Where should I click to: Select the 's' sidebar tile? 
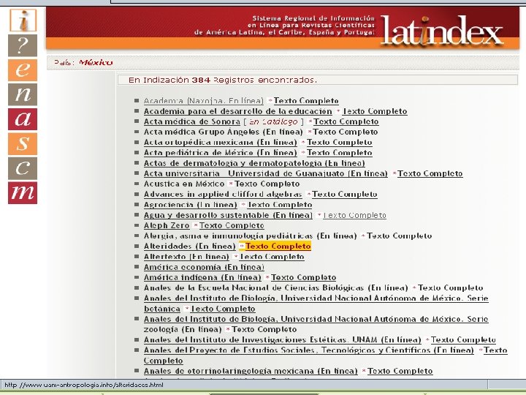[23, 144]
